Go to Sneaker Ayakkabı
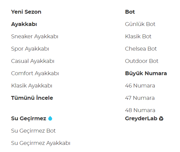 34,36
